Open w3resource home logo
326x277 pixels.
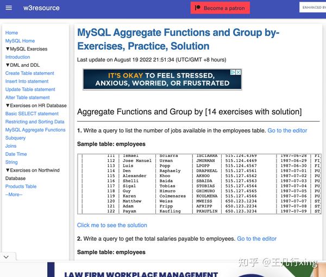41,8
